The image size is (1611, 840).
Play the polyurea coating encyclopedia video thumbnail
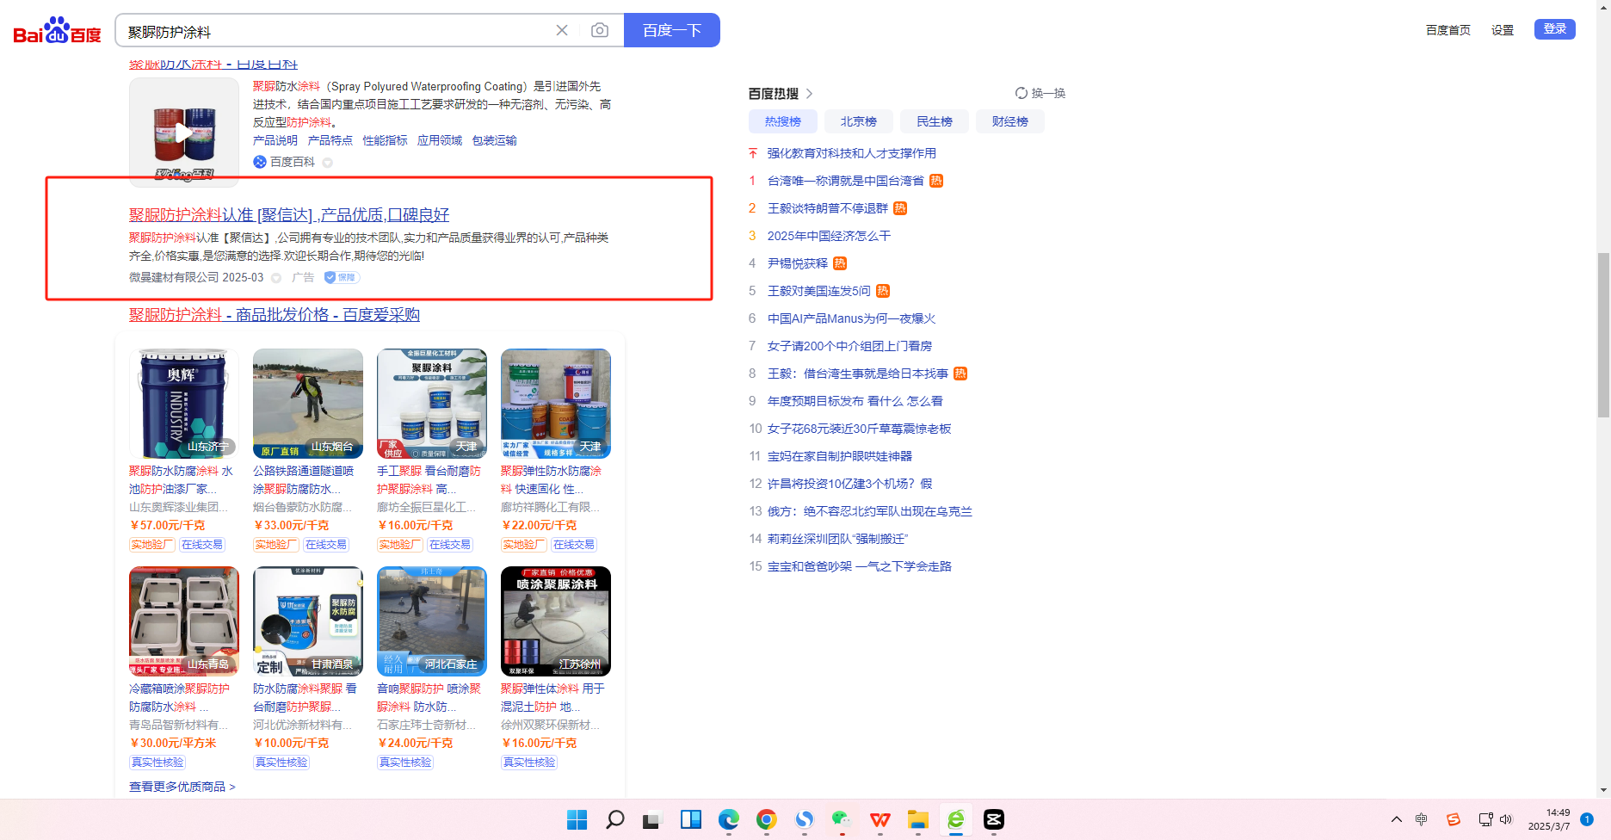pos(183,133)
